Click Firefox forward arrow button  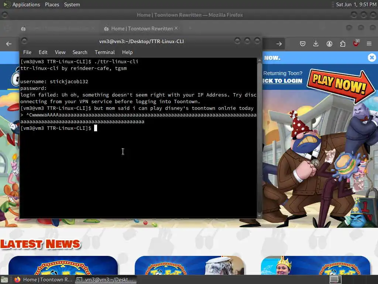click(x=279, y=44)
